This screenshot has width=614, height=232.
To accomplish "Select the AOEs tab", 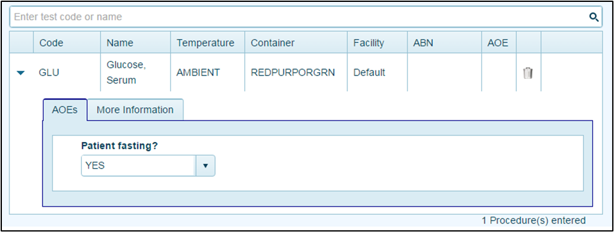I will (65, 110).
